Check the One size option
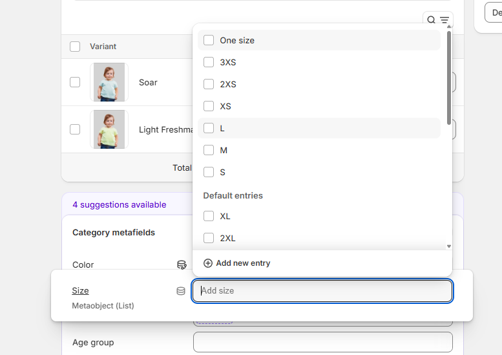This screenshot has width=502, height=355. tap(209, 40)
